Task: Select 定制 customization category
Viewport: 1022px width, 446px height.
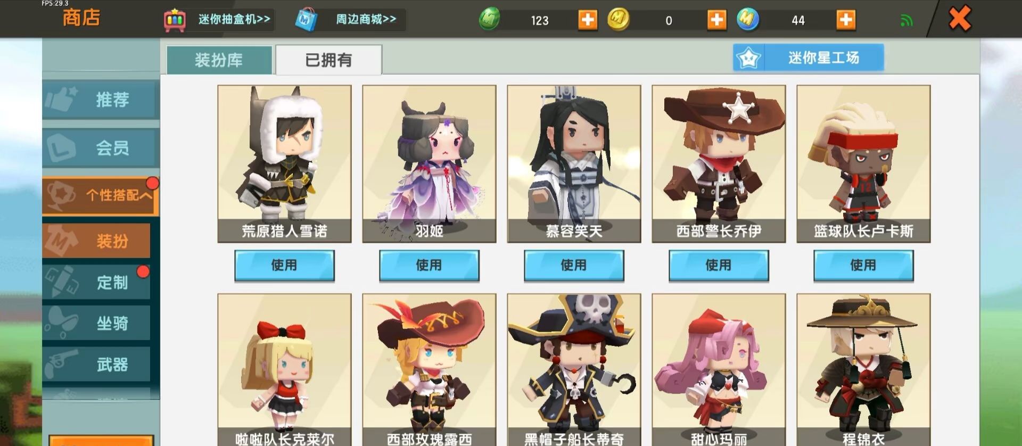Action: [x=96, y=282]
